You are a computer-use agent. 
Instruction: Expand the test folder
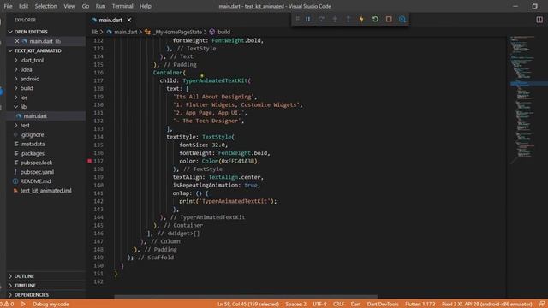coord(25,126)
